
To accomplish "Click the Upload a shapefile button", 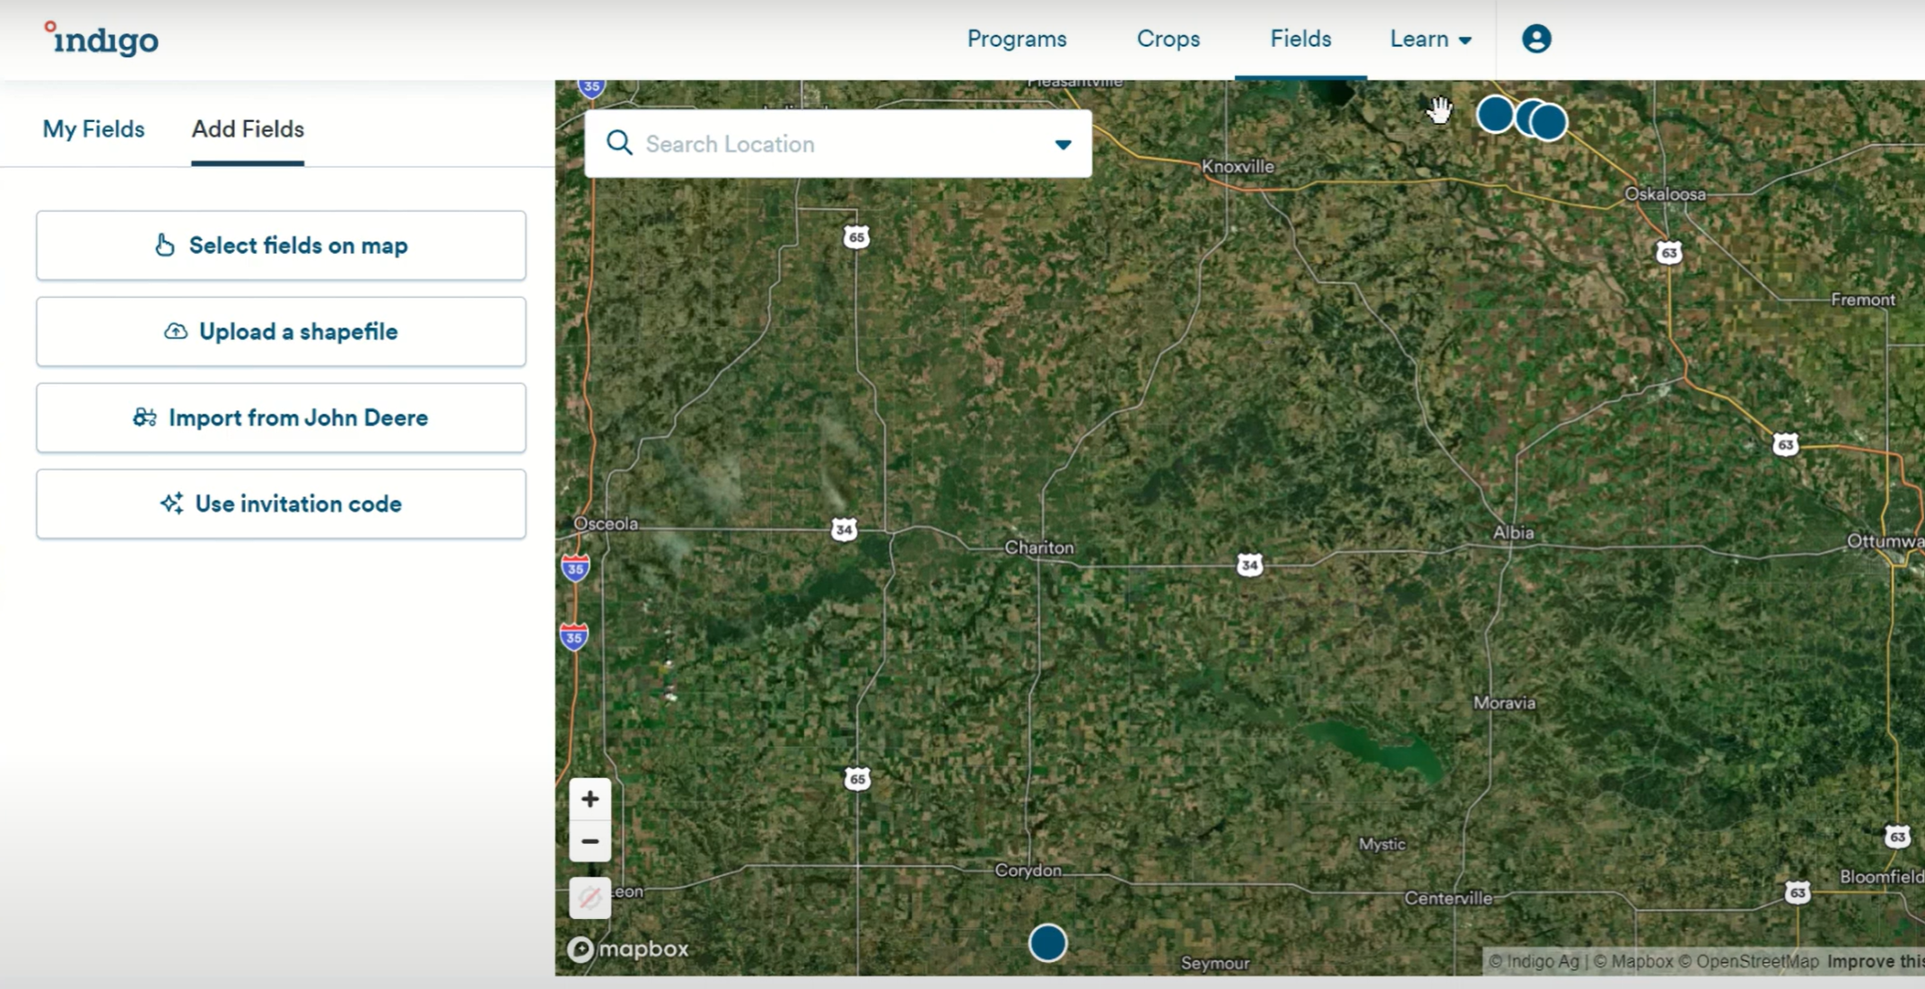I will (x=281, y=331).
